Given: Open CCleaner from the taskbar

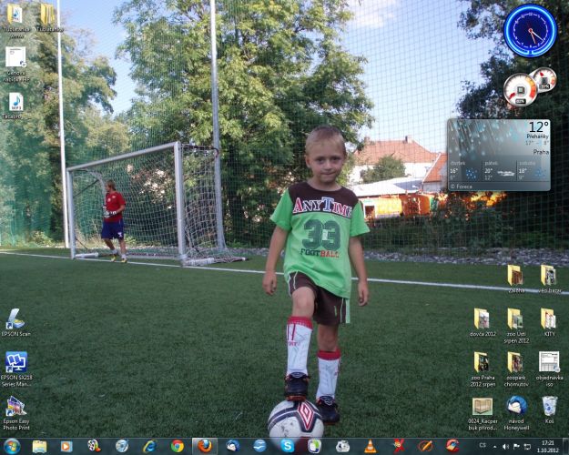Looking at the screenshot, I should [452, 447].
